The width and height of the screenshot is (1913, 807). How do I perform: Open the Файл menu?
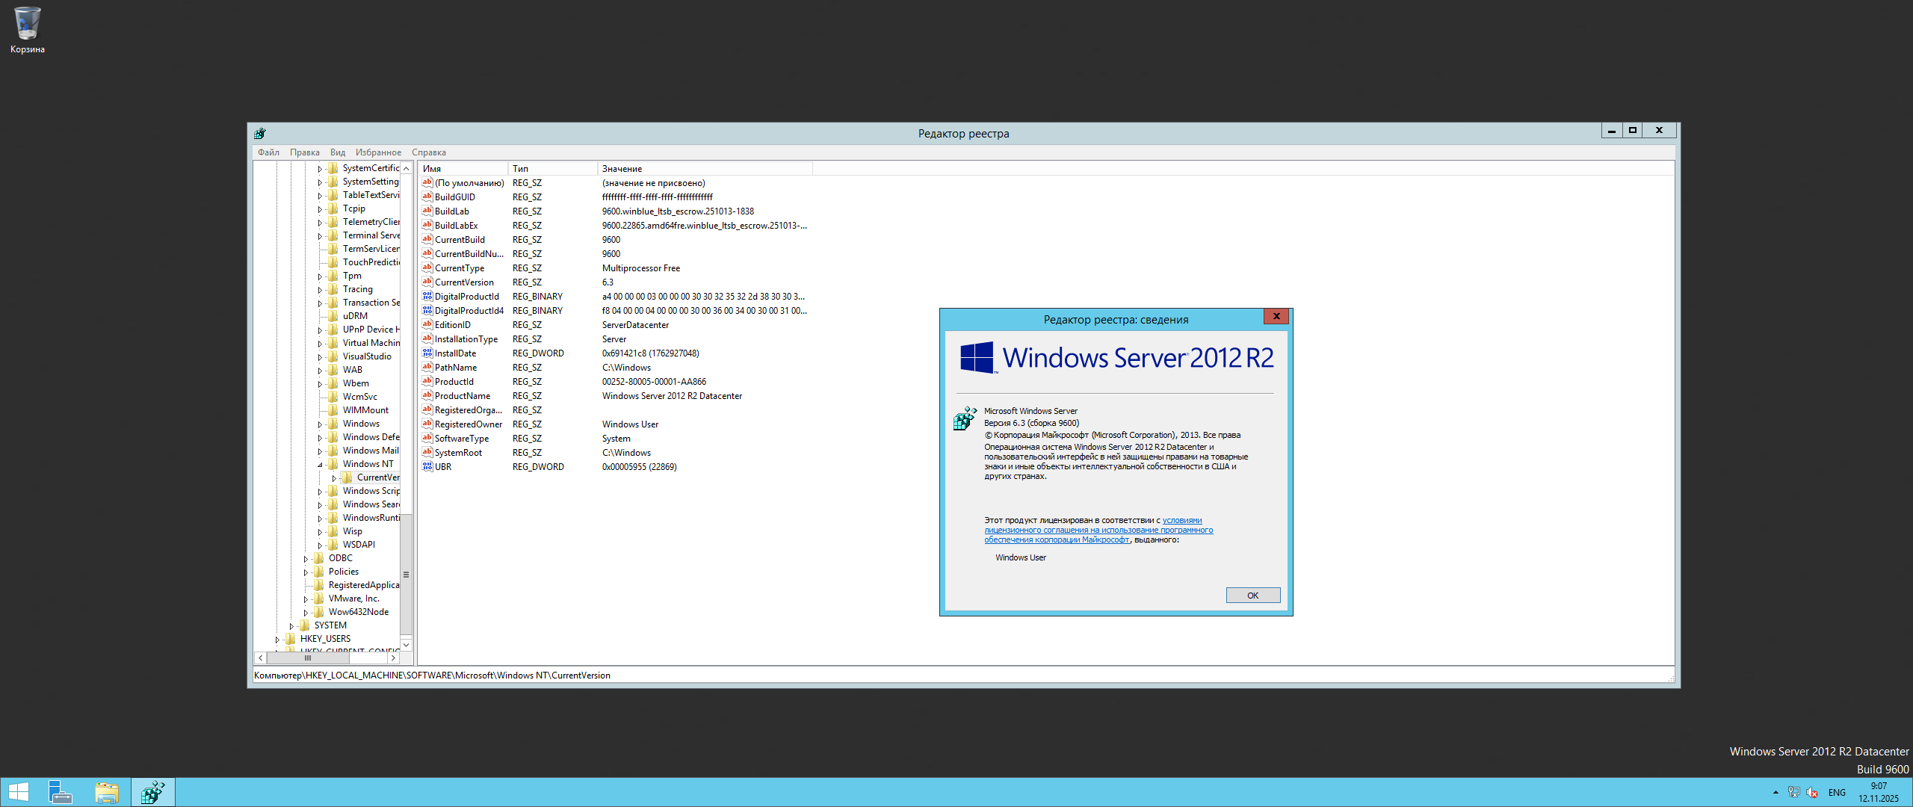pos(268,152)
